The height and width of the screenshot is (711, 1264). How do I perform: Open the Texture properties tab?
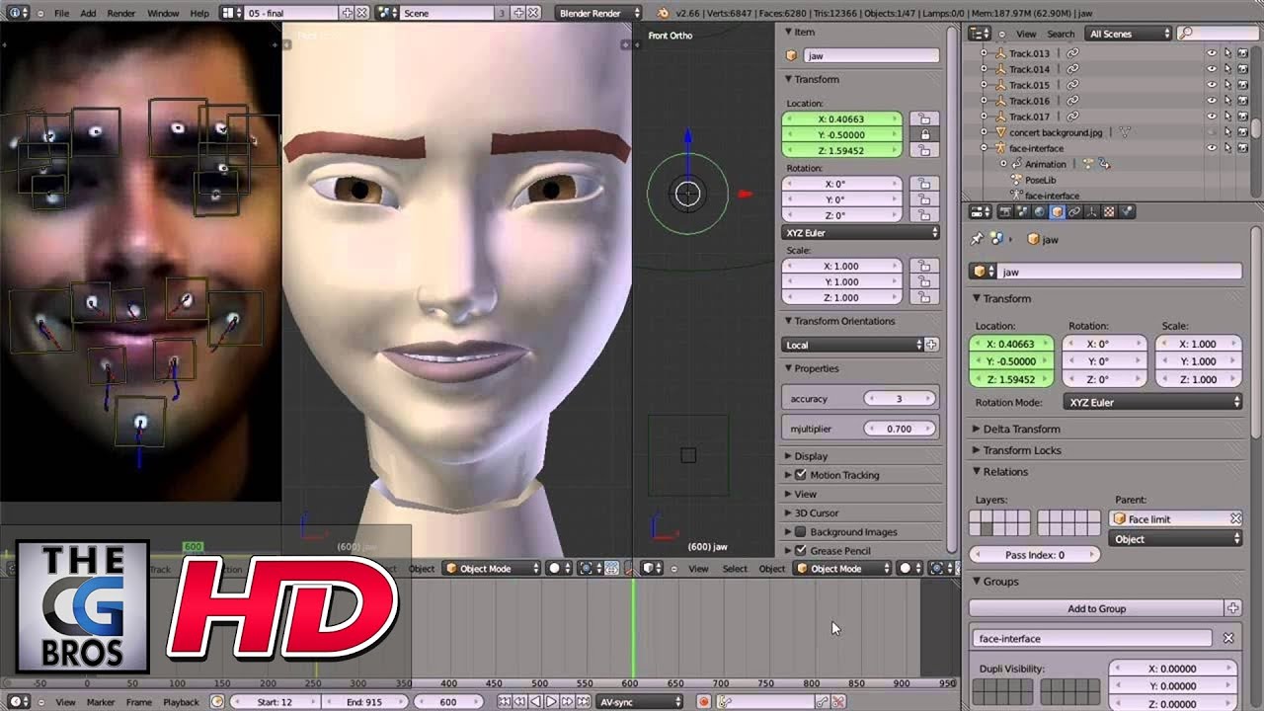point(1109,211)
